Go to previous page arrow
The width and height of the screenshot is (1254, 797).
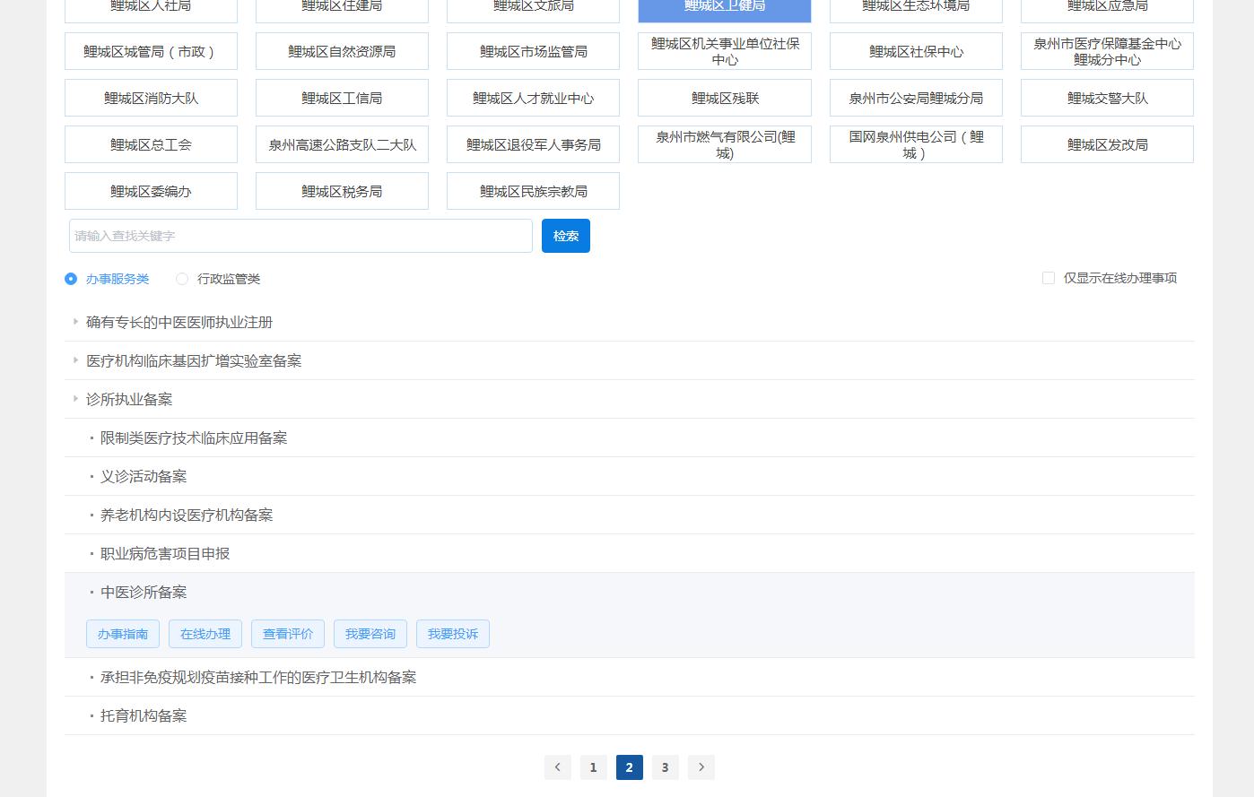point(557,767)
